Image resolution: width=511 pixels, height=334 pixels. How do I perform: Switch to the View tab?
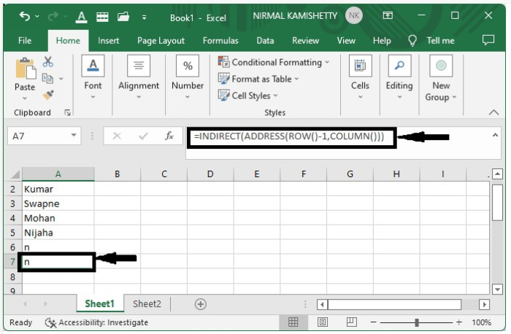346,41
